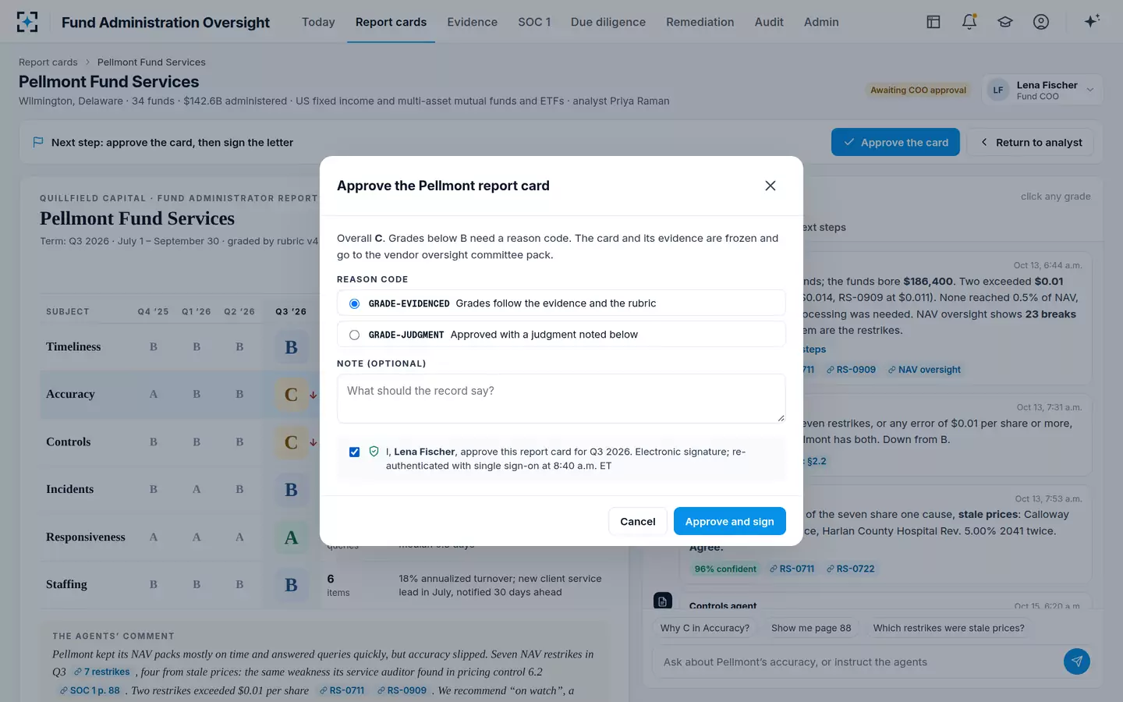Click in the optional note field
This screenshot has height=702, width=1123.
pos(561,399)
